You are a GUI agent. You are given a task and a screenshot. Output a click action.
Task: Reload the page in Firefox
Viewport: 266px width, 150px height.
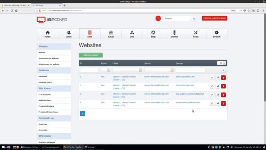click(x=12, y=10)
